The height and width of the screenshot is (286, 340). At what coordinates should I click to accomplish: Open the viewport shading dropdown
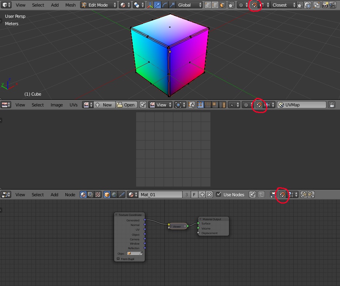tap(125, 5)
